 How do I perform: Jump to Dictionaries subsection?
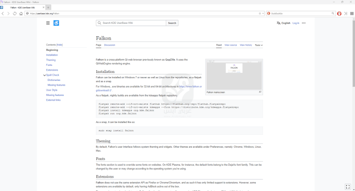pyautogui.click(x=54, y=80)
